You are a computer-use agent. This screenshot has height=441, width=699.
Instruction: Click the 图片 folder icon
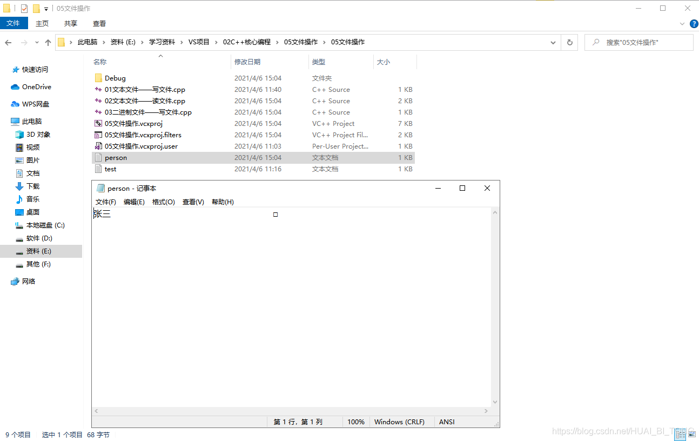tap(19, 161)
